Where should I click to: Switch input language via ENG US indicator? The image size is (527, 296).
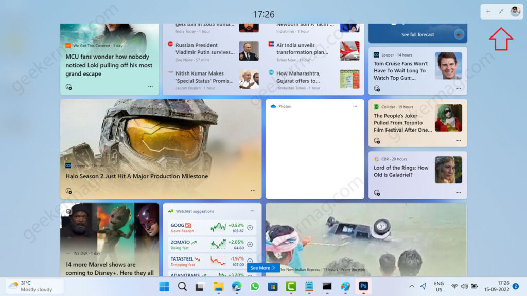[438, 286]
